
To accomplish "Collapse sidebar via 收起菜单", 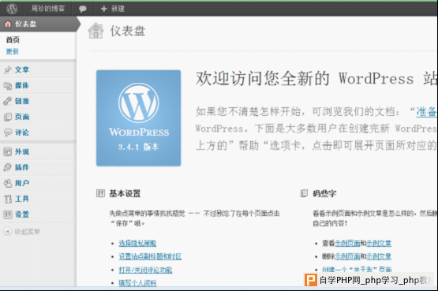I will tap(28, 232).
